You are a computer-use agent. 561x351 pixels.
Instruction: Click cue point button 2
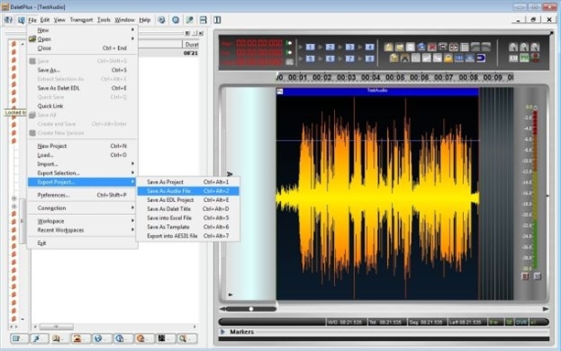pos(329,47)
